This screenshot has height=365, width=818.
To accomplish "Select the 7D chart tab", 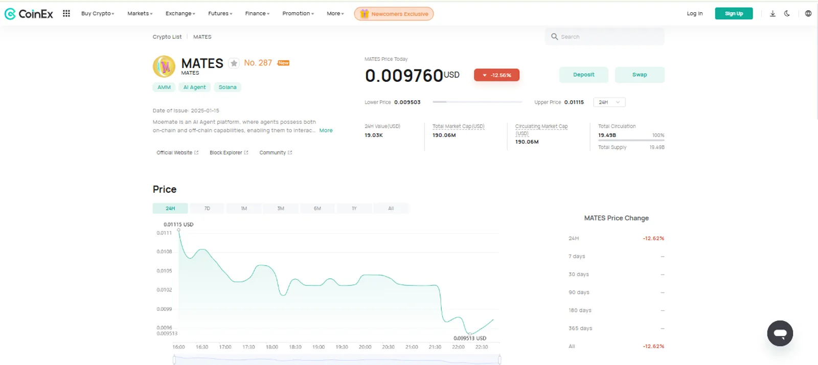I will [x=207, y=209].
